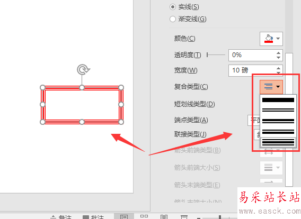Choose the thin-thick compound line style
The width and height of the screenshot is (301, 219).
click(278, 132)
